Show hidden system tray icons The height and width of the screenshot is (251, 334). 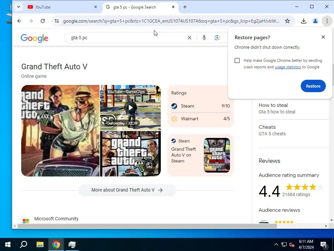click(276, 244)
